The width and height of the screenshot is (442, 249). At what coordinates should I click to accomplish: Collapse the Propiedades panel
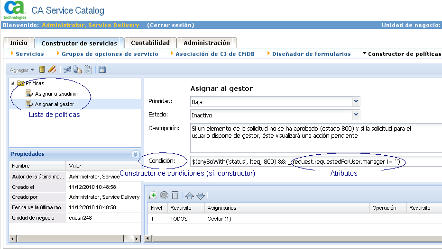click(x=135, y=154)
